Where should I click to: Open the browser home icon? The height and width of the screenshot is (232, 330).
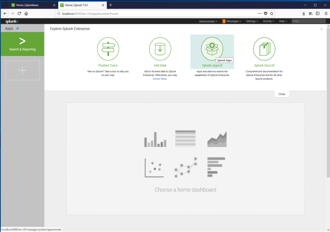27,13
